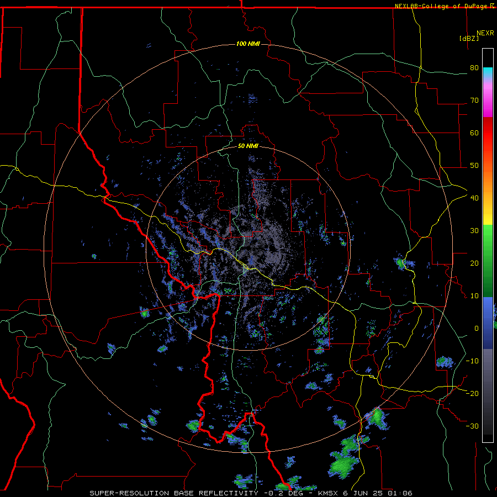The height and width of the screenshot is (497, 497).
Task: Click the -20 value on the dBZ scale
Action: click(x=472, y=394)
